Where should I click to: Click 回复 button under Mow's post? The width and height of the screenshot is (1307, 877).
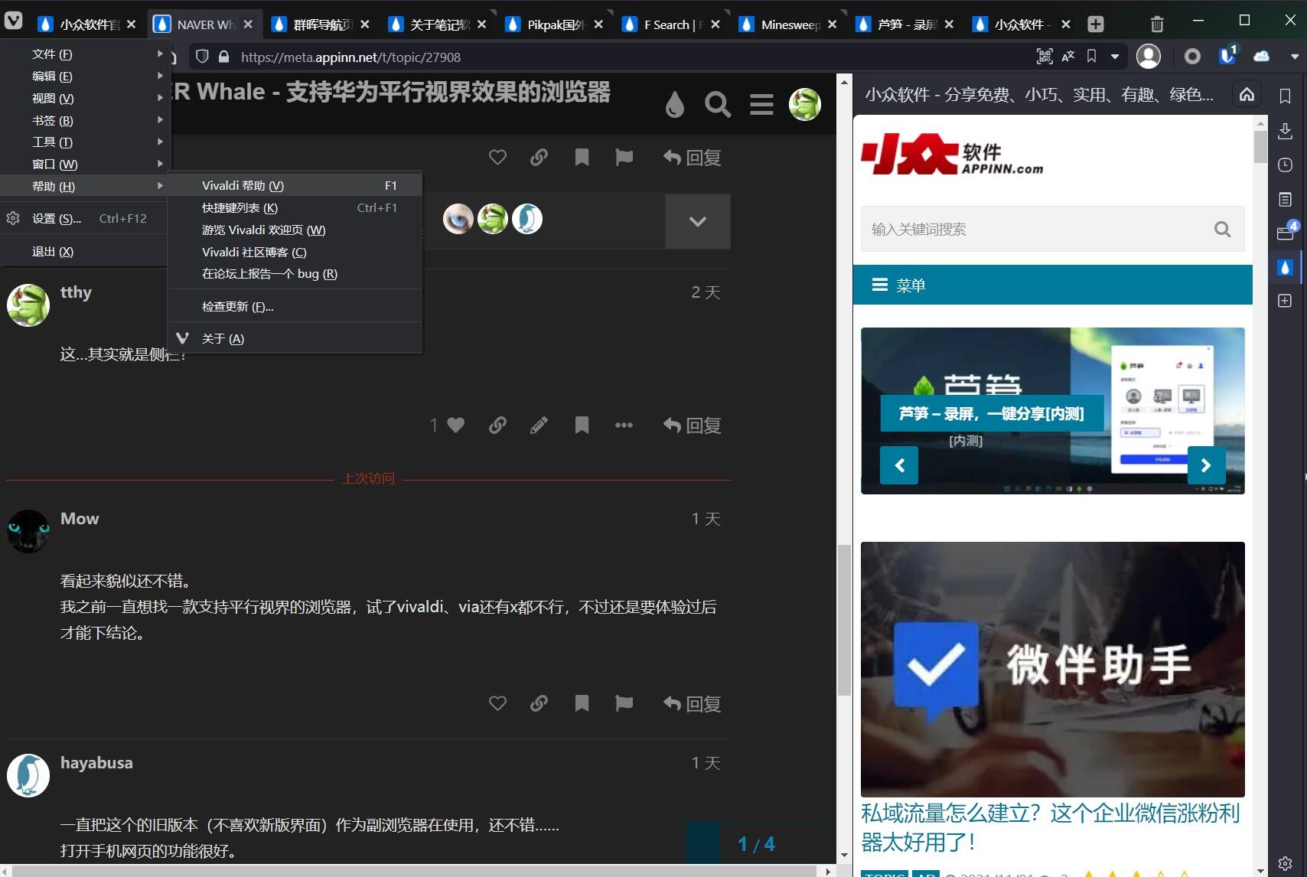[693, 703]
